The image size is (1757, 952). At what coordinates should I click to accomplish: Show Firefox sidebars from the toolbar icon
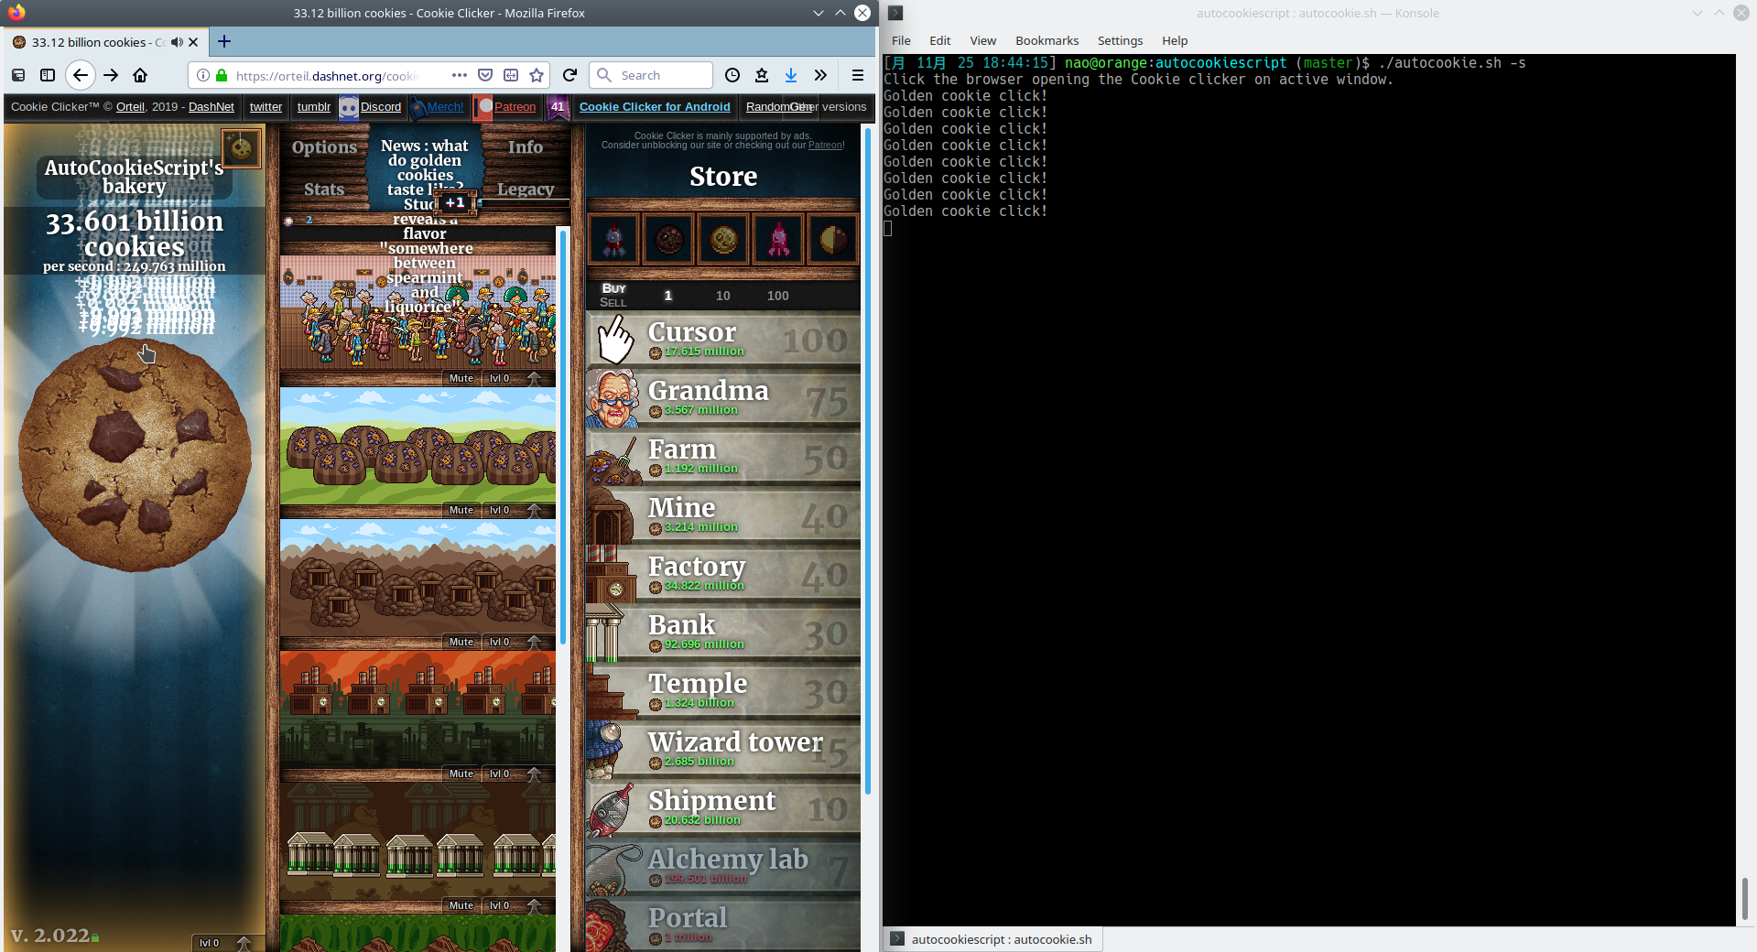[48, 75]
